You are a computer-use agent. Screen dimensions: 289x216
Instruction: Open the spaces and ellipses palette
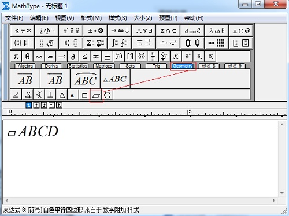(47, 31)
